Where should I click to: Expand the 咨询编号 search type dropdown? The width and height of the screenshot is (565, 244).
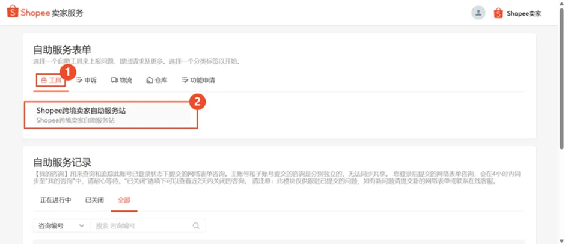coord(62,225)
